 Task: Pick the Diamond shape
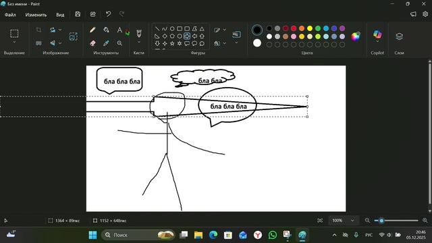pyautogui.click(x=165, y=36)
